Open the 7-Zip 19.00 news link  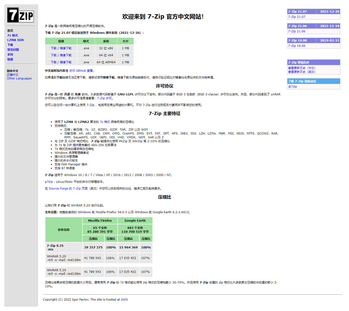297,46
